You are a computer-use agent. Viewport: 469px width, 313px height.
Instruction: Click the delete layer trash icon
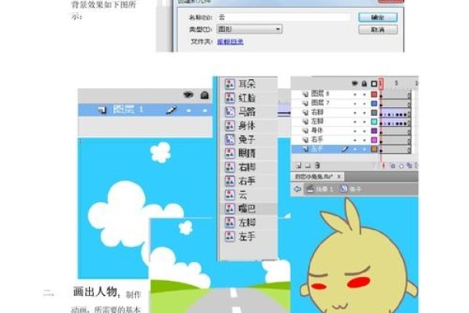317,165
